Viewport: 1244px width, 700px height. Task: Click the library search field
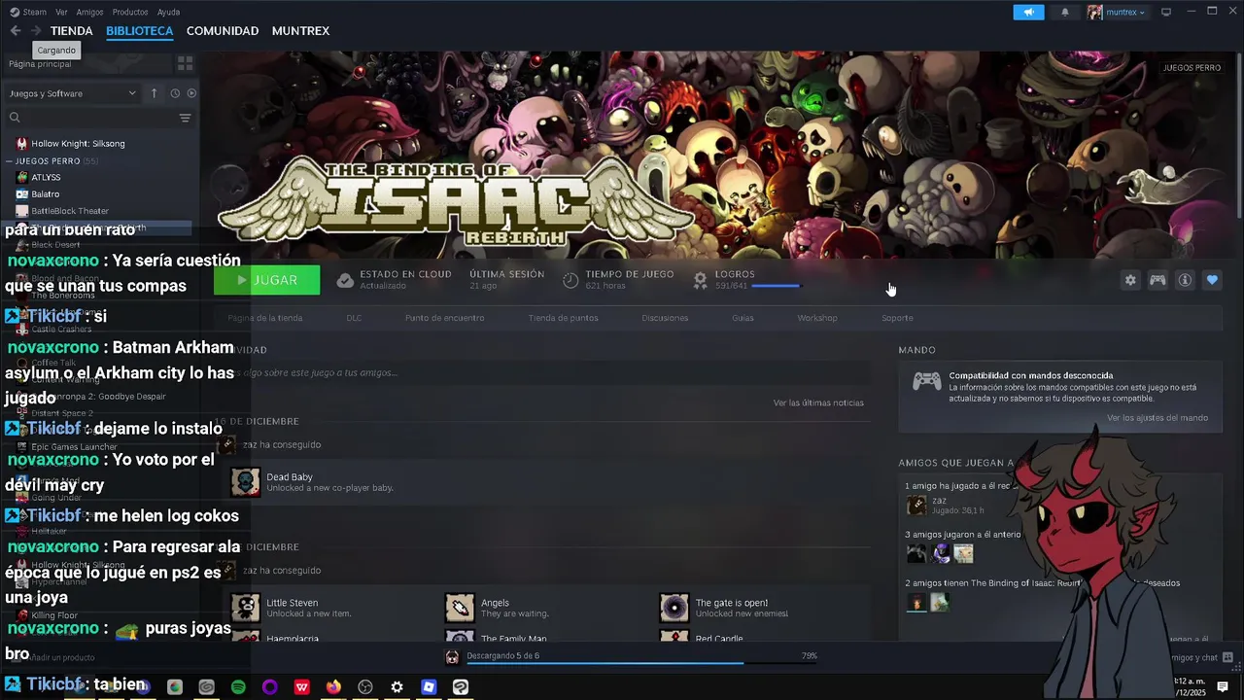click(x=99, y=118)
